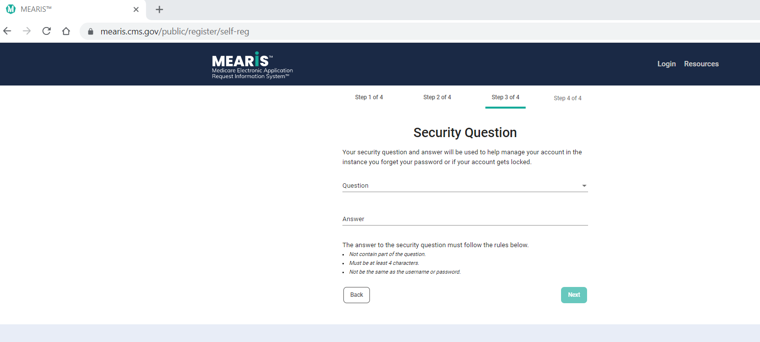This screenshot has width=760, height=342.
Task: Click into the Answer input field
Action: point(465,219)
